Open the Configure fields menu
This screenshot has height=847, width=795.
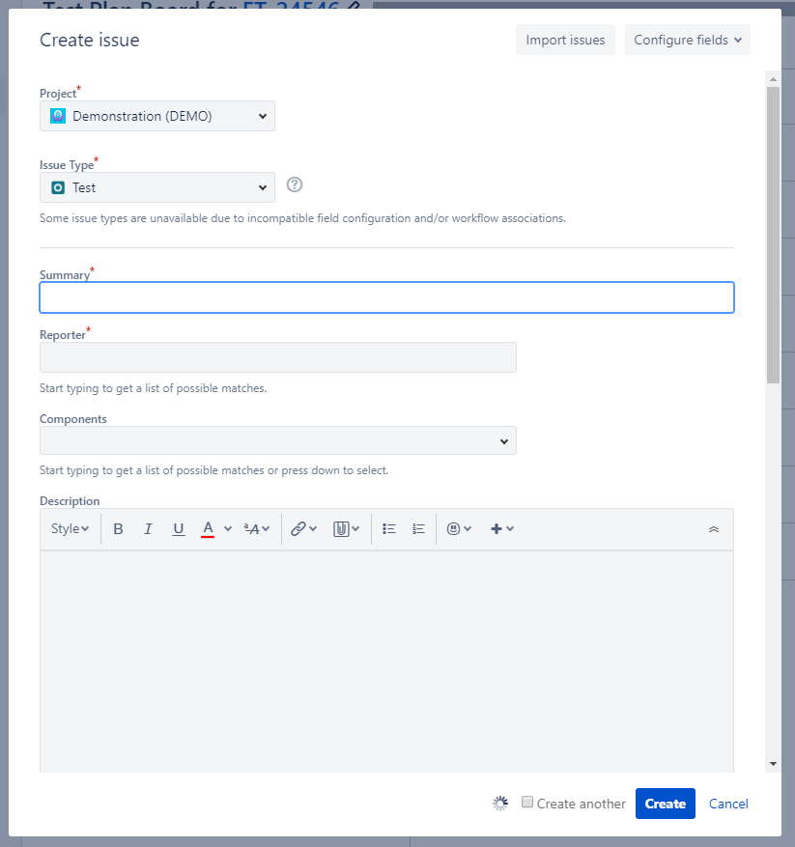click(688, 40)
